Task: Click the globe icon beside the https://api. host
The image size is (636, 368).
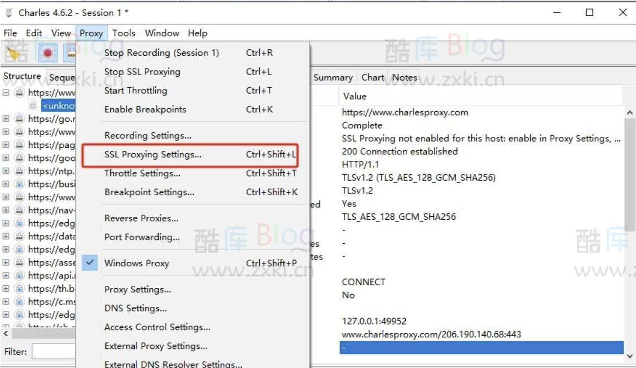Action: click(19, 276)
